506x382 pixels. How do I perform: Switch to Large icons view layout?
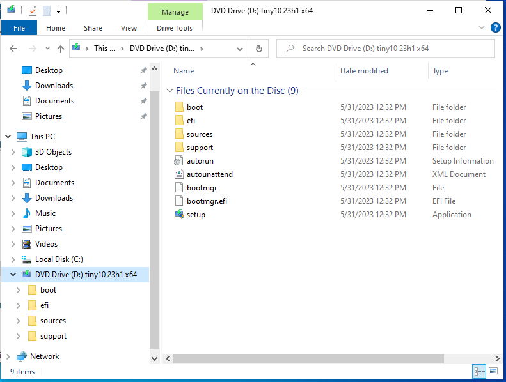click(493, 371)
